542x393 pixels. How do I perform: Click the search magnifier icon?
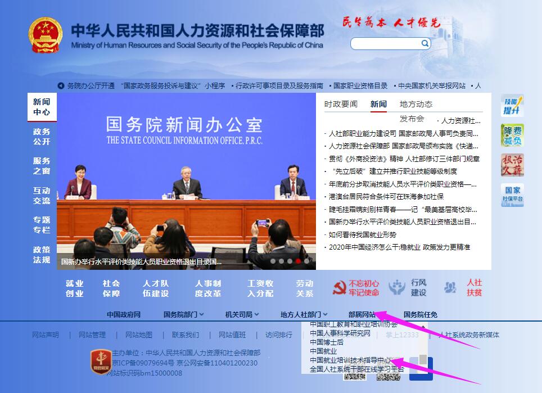426,42
